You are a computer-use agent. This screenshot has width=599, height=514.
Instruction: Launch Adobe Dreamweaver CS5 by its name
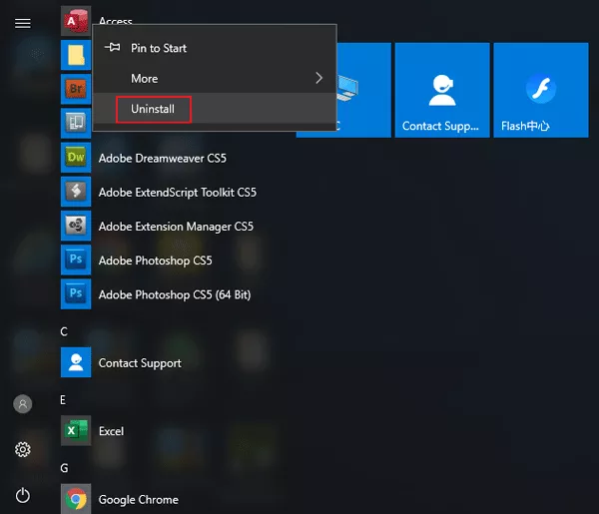click(163, 158)
